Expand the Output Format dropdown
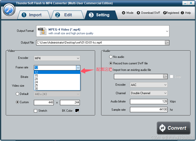 tap(167, 31)
